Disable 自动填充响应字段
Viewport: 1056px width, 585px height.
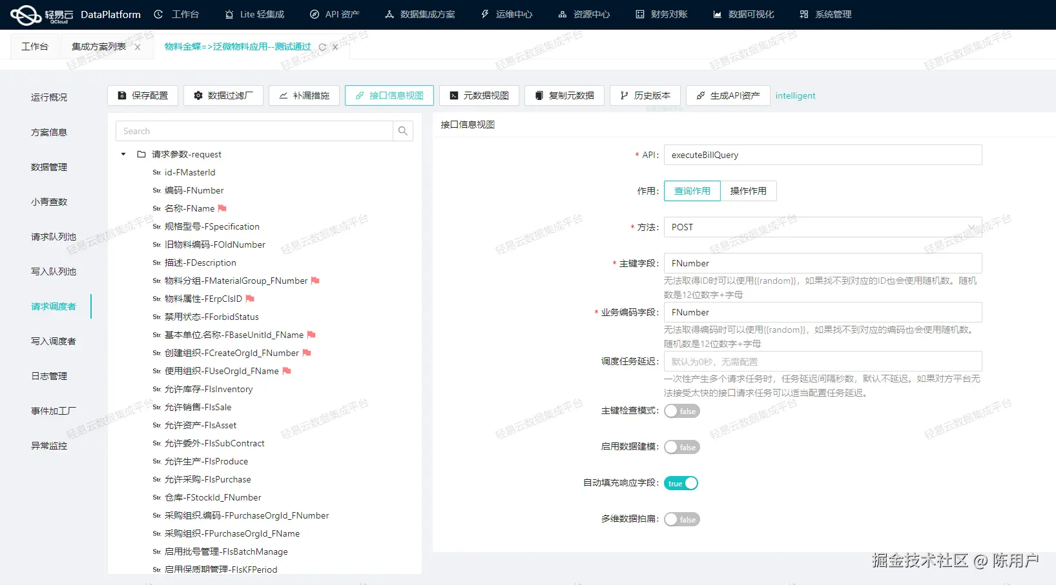681,483
